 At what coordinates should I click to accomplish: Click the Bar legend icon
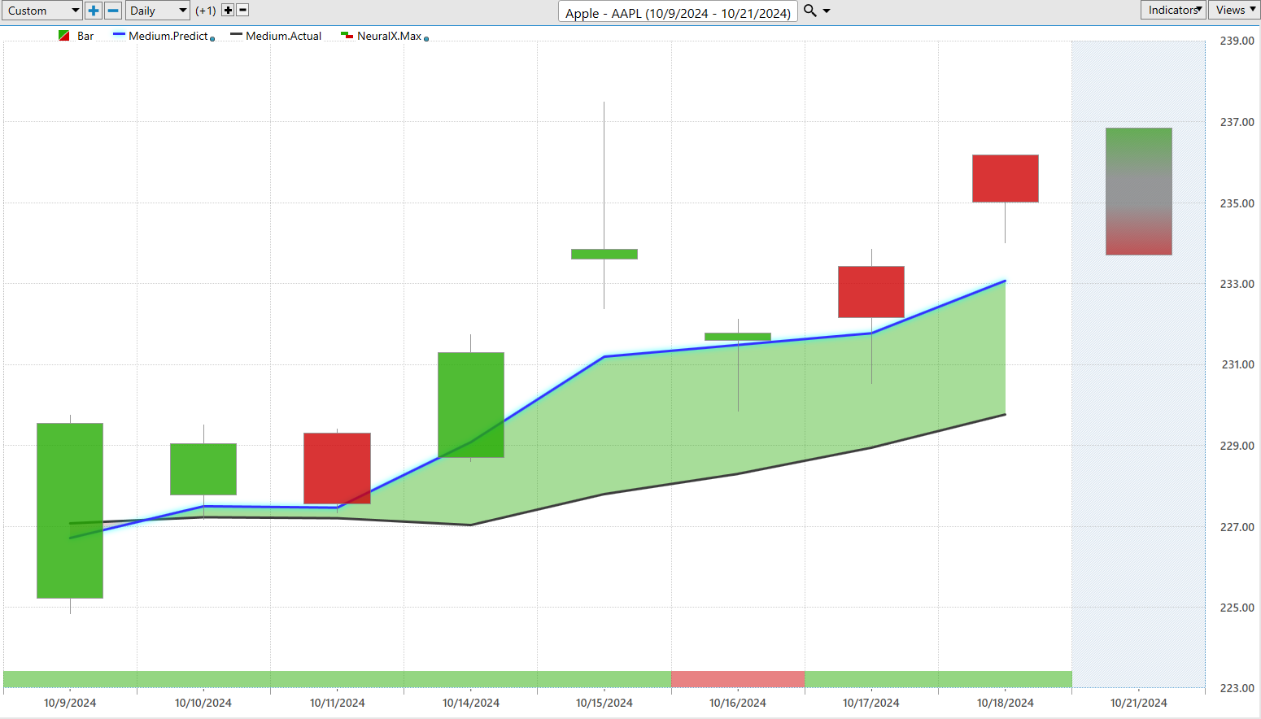click(x=64, y=36)
